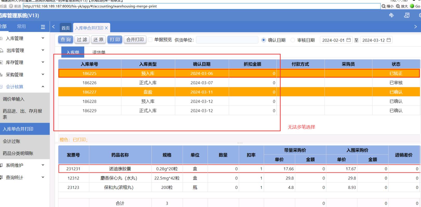Viewport: 421px width, 207px height.
Task: Close the 入库单合并打印 tab with its X
Action: [106, 28]
